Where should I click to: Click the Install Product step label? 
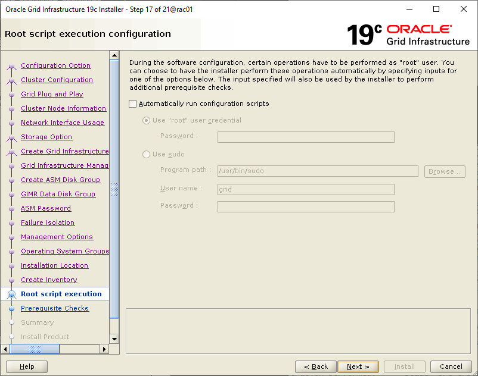(45, 337)
